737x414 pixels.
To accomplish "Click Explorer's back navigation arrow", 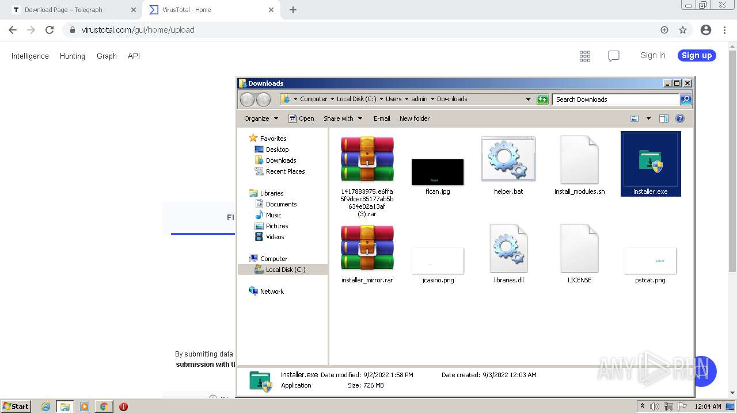I will click(x=247, y=99).
